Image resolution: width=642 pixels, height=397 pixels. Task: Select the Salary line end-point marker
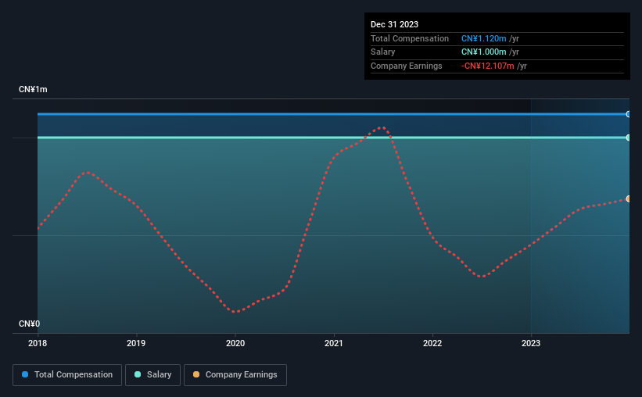(x=628, y=138)
